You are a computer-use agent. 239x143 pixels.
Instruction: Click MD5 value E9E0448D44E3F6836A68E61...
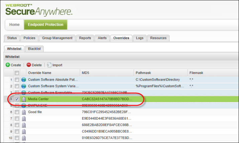pyautogui.click(x=107, y=119)
